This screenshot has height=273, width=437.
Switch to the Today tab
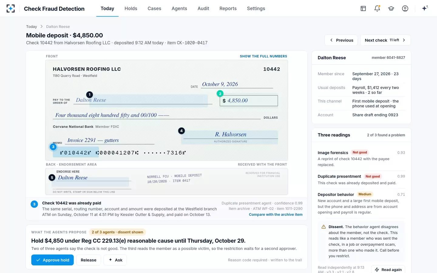pos(107,8)
